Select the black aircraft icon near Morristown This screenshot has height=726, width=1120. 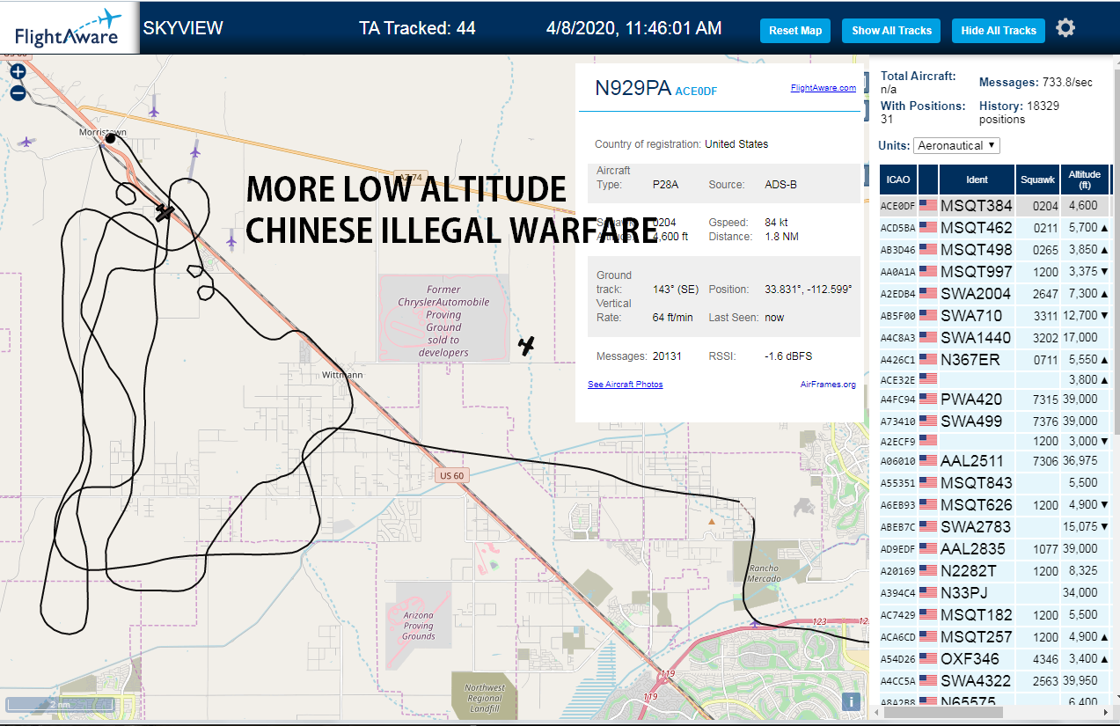coord(164,212)
